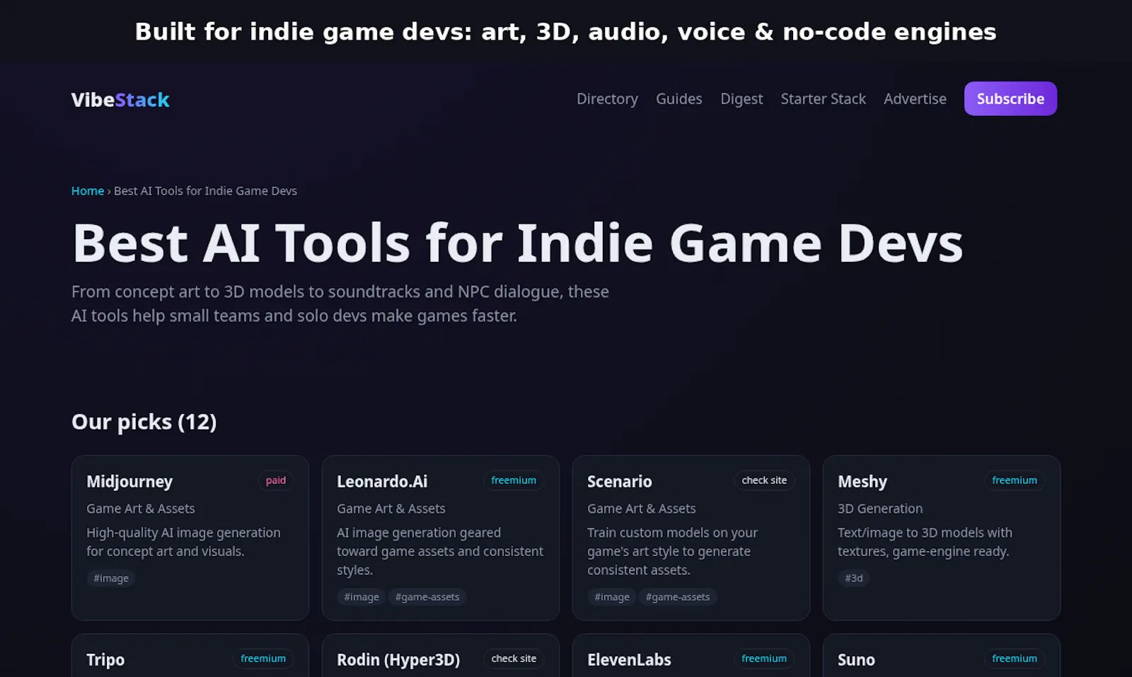
Task: Open the Leonardo.Ai tool card title
Action: pos(382,482)
